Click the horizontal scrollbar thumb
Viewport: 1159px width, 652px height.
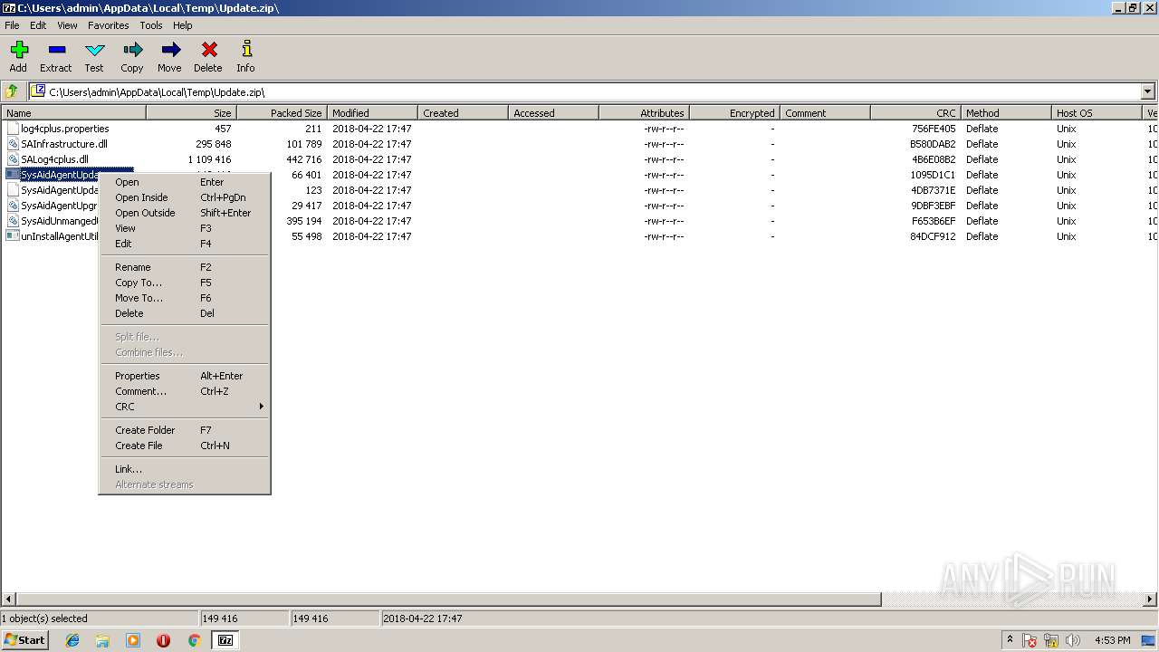pos(448,599)
